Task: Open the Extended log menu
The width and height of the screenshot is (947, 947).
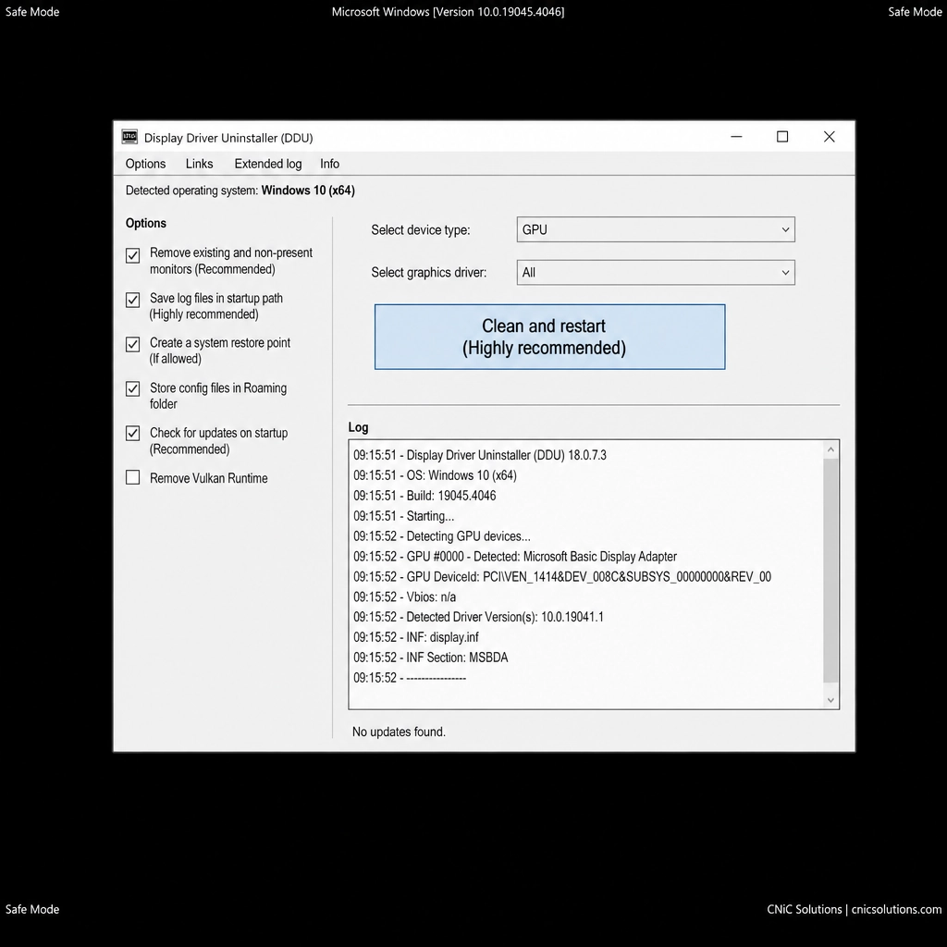Action: [268, 164]
